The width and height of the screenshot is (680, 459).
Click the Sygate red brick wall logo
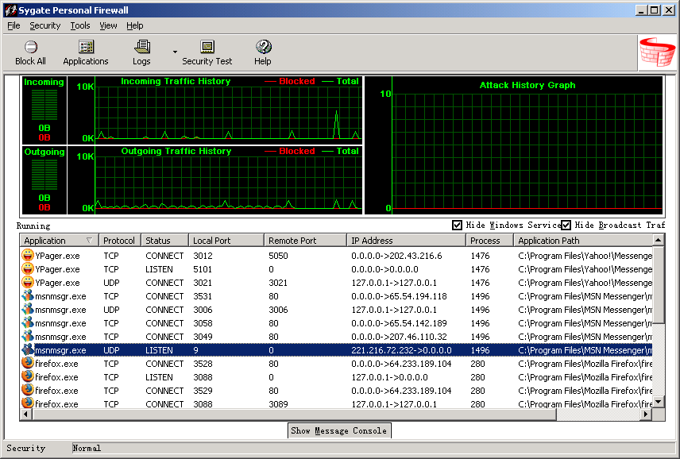tap(657, 52)
